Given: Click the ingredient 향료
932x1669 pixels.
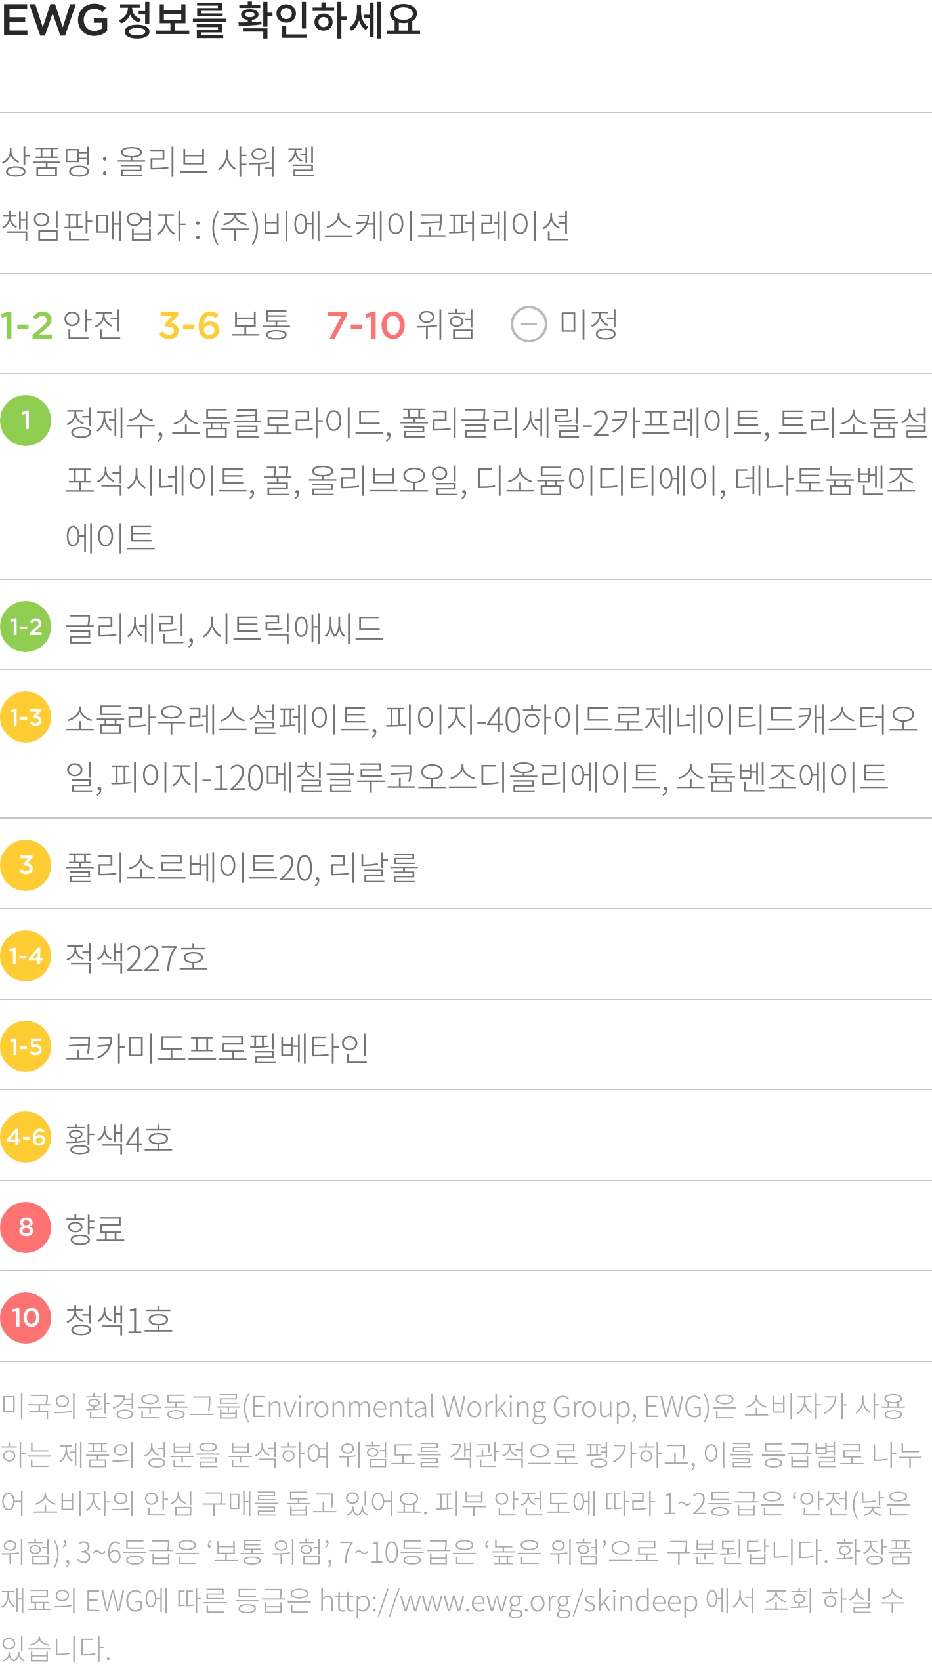Looking at the screenshot, I should pyautogui.click(x=95, y=1229).
